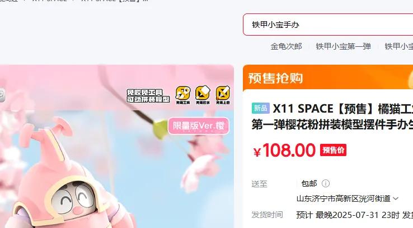Open the 金龟次郎 search suggestion

pyautogui.click(x=286, y=46)
